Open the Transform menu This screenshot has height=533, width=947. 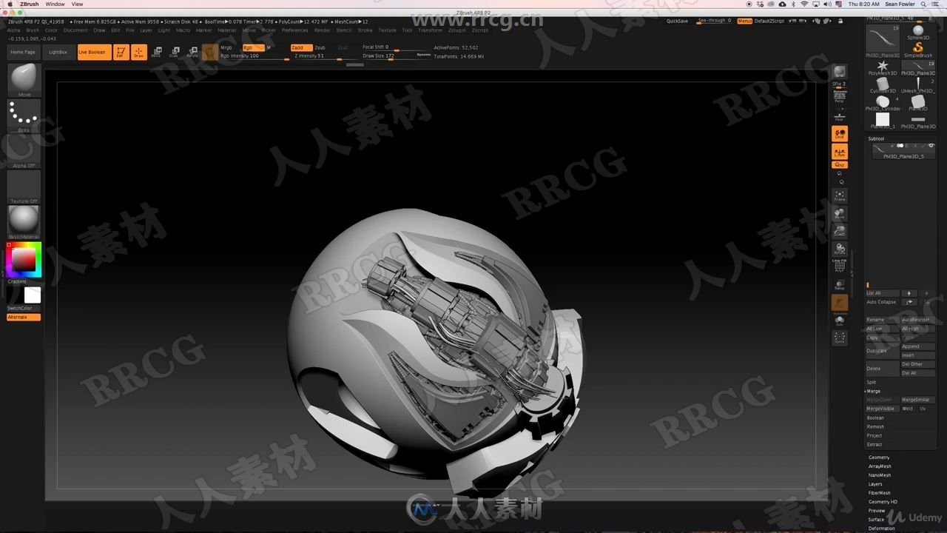[430, 30]
